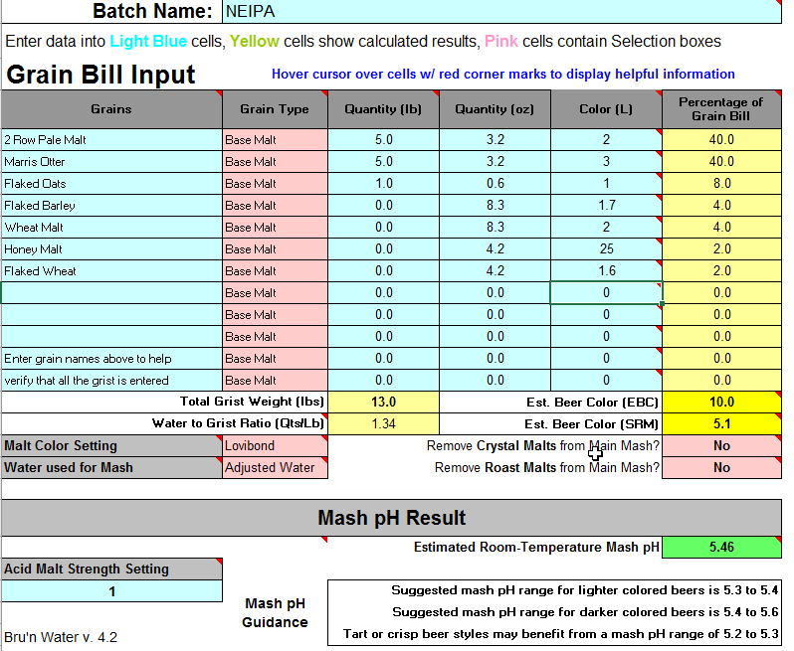Select the Batch Name field containing NEIPA
This screenshot has height=651, width=794.
tap(501, 11)
